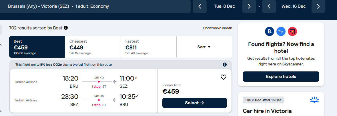Click the Tue, 8 Dec departure date

point(224,6)
